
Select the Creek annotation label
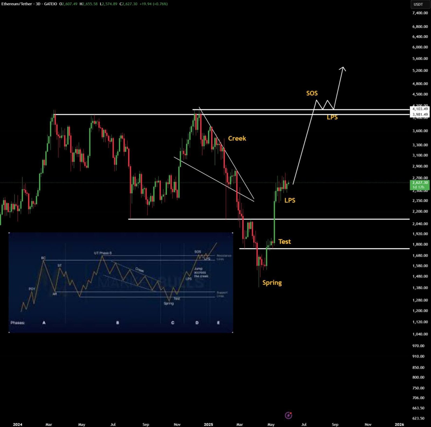point(237,138)
